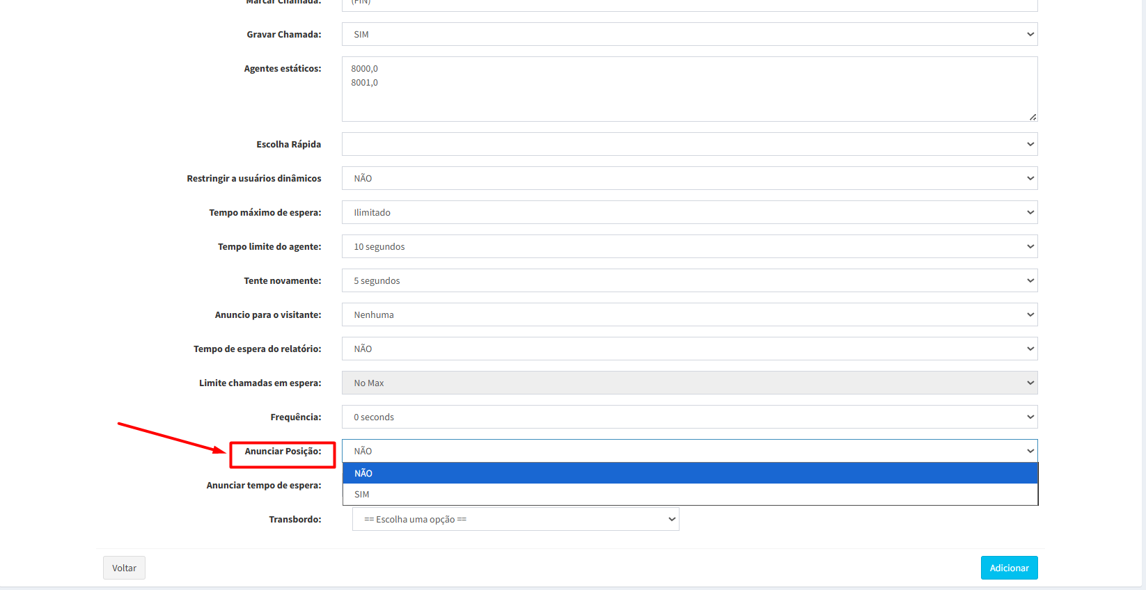The image size is (1146, 590).
Task: Click inside the Agentes estáticos text area
Action: click(689, 89)
